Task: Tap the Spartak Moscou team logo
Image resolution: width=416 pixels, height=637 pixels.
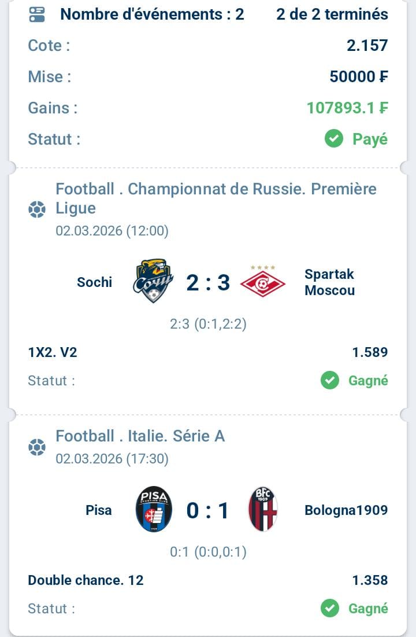Action: pos(263,282)
